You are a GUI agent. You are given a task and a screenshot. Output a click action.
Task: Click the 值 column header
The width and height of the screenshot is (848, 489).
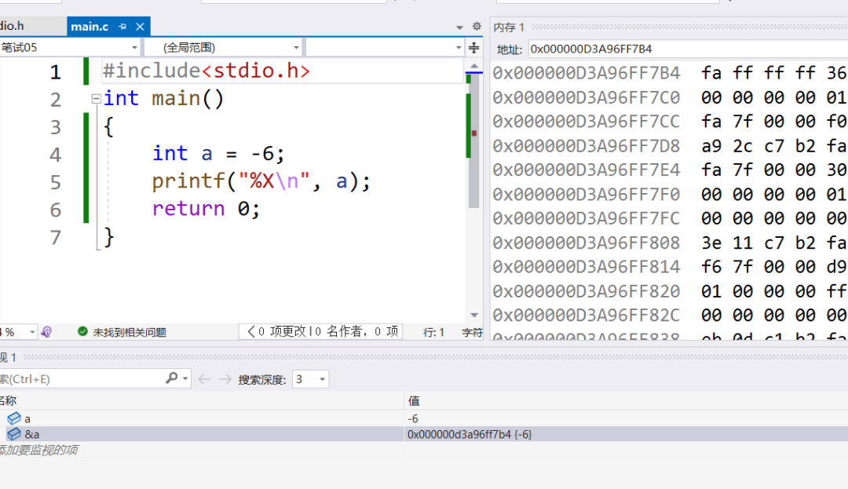coord(414,400)
